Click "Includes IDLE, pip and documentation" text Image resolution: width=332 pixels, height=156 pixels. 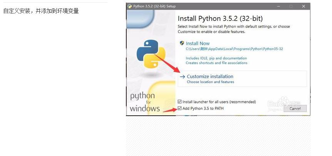[x=216, y=58]
